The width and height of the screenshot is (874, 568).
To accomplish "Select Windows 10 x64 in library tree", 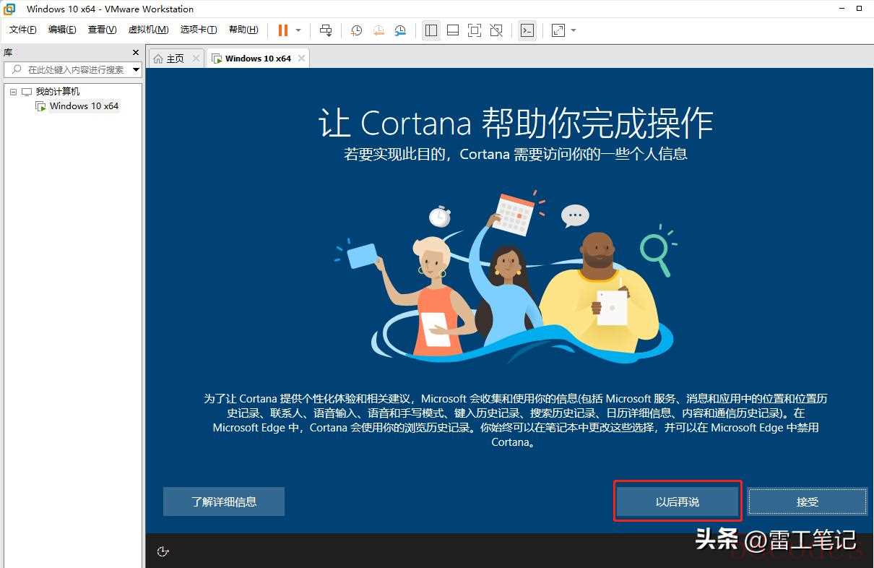I will pyautogui.click(x=84, y=106).
